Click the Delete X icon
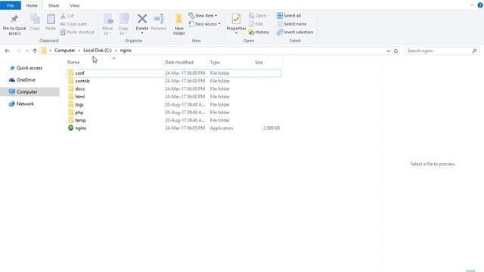Screen dimensions: 484x272 [x=142, y=19]
